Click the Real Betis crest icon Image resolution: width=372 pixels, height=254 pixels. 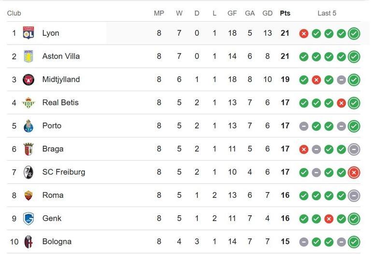(x=29, y=103)
